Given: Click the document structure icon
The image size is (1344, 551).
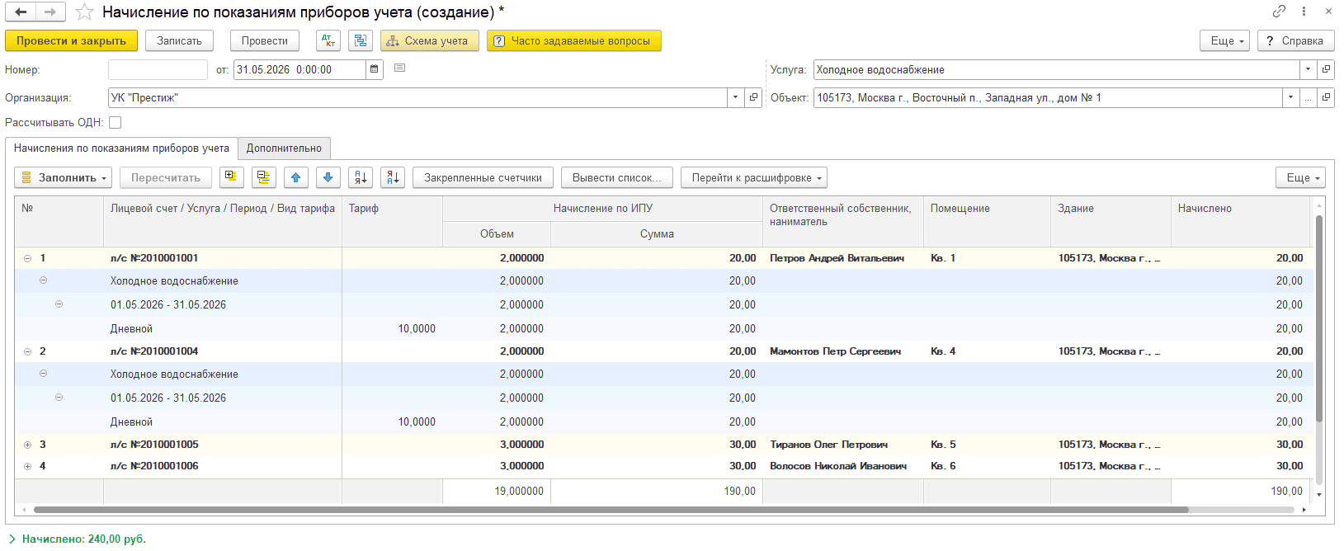Looking at the screenshot, I should tap(361, 40).
